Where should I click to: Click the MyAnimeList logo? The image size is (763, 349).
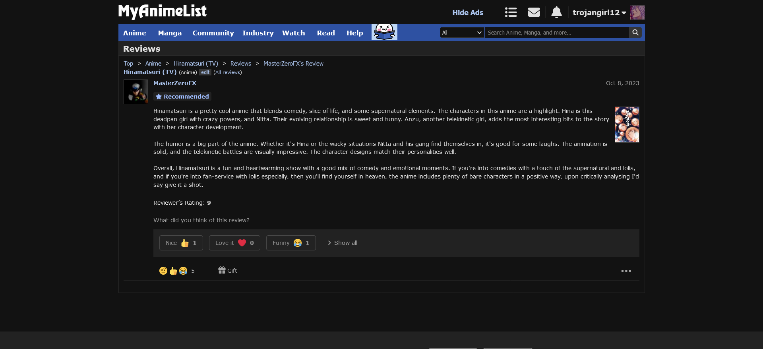pyautogui.click(x=163, y=12)
